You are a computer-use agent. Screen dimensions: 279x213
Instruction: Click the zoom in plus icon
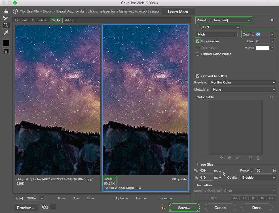coord(21,198)
